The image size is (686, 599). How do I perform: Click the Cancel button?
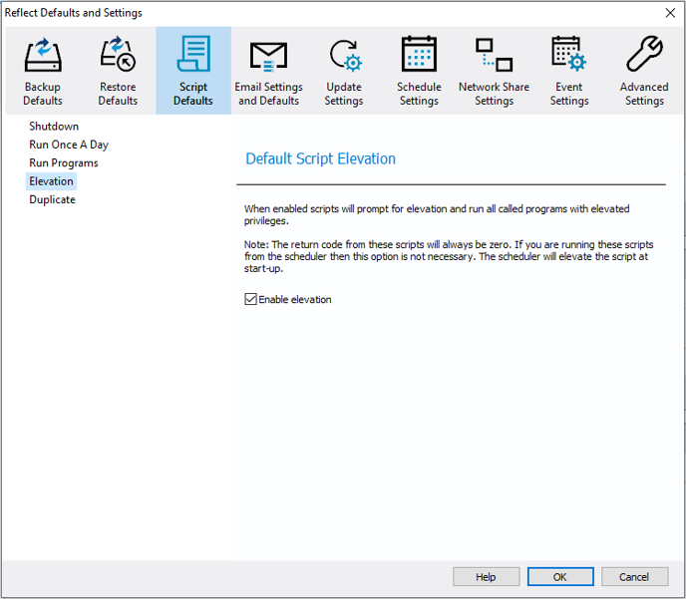[634, 577]
